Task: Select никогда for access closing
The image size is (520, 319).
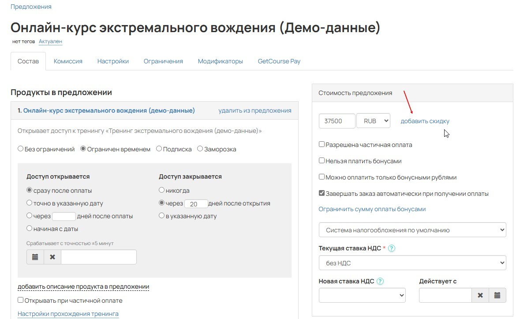Action: pyautogui.click(x=162, y=190)
